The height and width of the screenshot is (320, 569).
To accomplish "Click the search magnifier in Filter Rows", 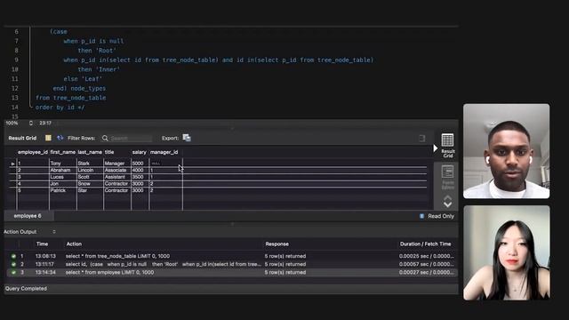I will [x=105, y=139].
